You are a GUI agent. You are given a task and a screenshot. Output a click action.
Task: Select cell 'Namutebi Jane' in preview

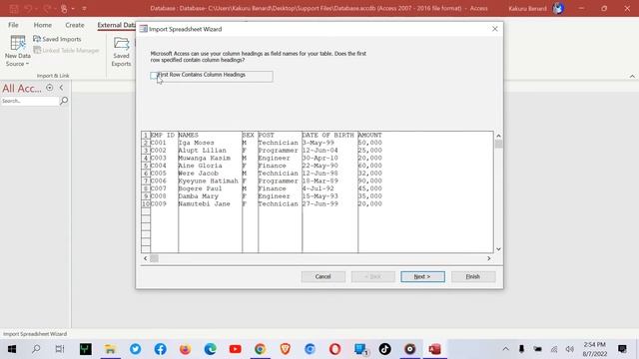tap(210, 203)
